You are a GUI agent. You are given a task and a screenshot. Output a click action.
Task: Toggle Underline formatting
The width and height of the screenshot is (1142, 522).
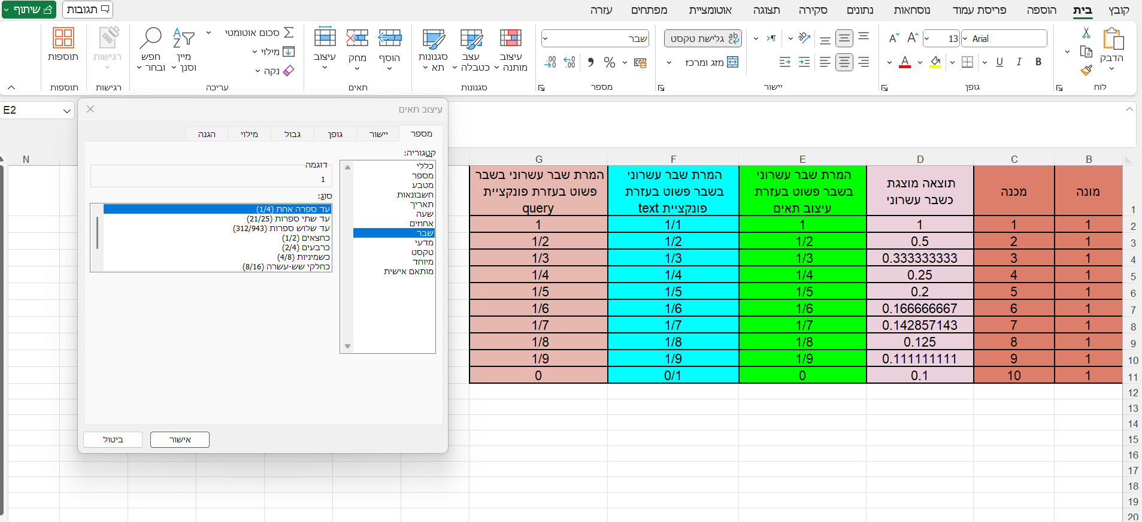(999, 62)
